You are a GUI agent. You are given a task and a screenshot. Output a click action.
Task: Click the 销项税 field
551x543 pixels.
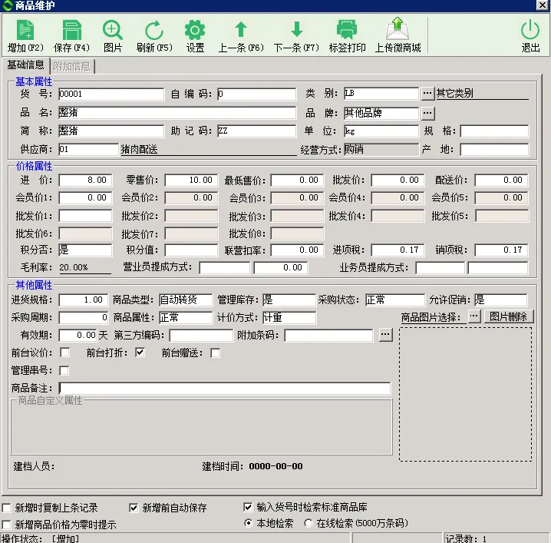501,250
